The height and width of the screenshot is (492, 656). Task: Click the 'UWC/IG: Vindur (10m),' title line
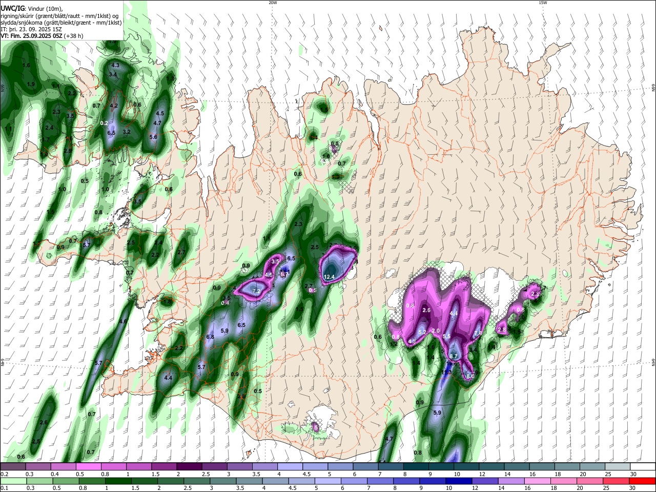(x=33, y=9)
